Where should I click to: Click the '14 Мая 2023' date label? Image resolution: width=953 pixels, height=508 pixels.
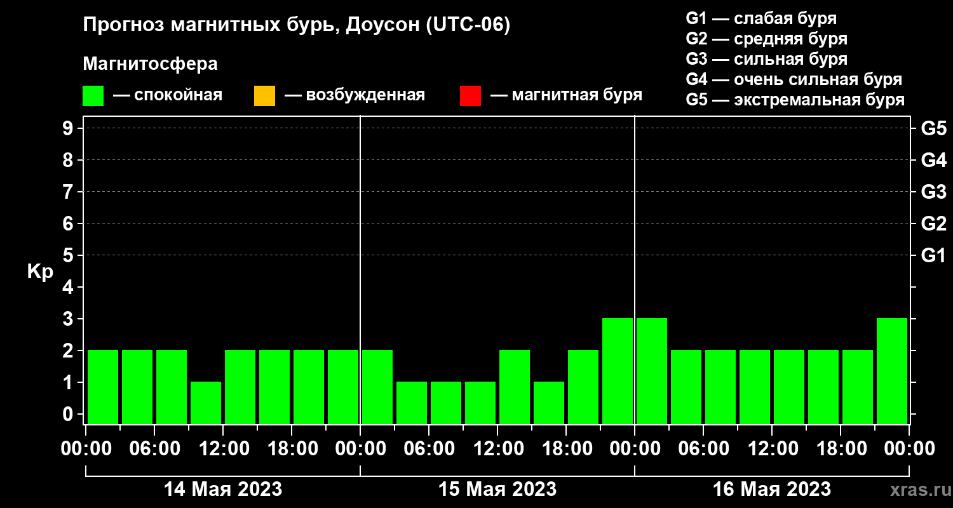click(223, 489)
